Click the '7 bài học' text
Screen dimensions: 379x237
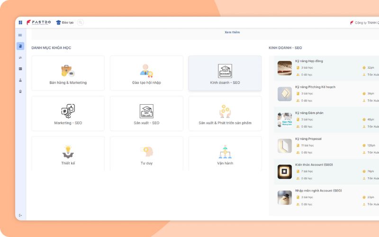(307, 171)
